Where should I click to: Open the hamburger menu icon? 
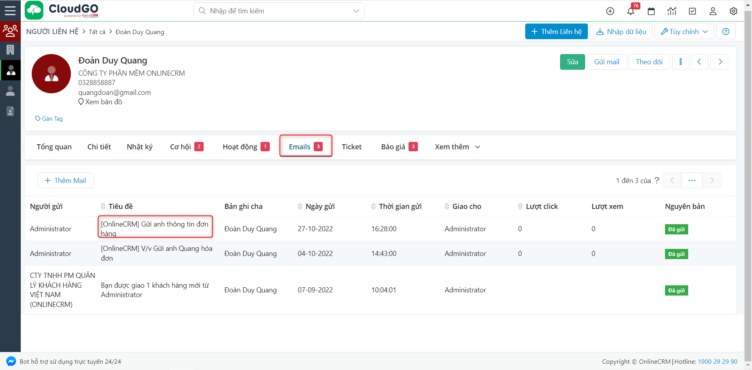click(10, 11)
